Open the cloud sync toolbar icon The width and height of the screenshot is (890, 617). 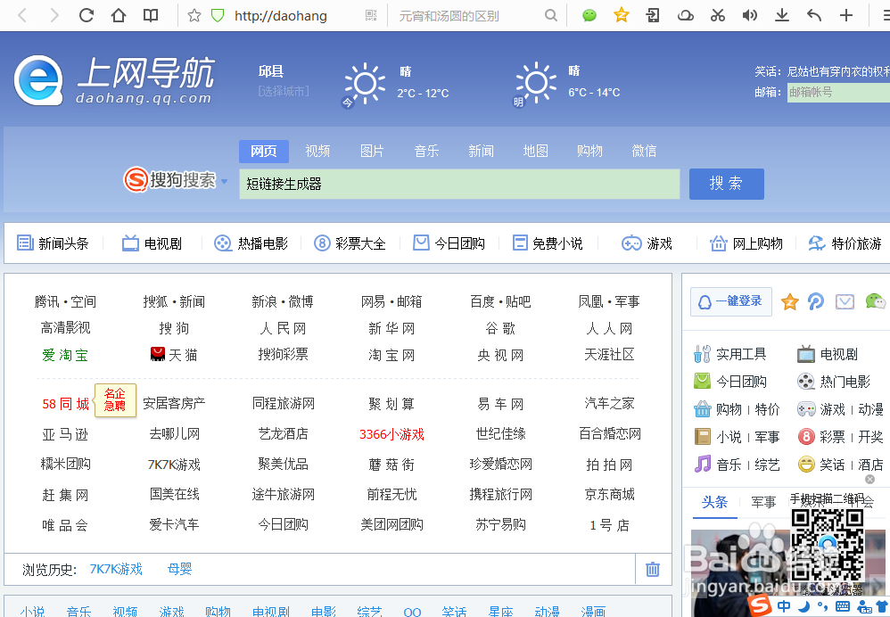pos(686,15)
